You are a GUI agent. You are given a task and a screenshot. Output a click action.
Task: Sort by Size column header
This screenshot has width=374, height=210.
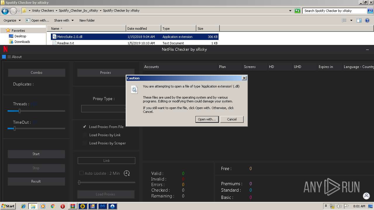(208, 29)
